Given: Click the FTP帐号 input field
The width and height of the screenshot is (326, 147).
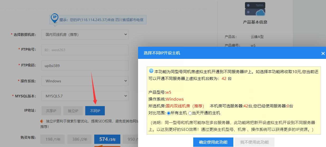Looking at the screenshot, I should click(85, 50).
